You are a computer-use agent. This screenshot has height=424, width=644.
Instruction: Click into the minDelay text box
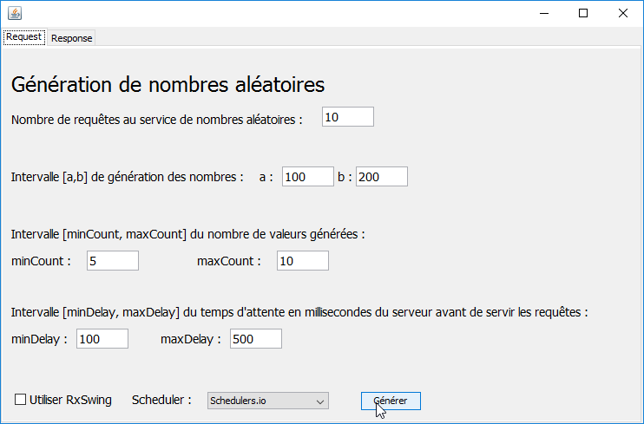coord(102,339)
